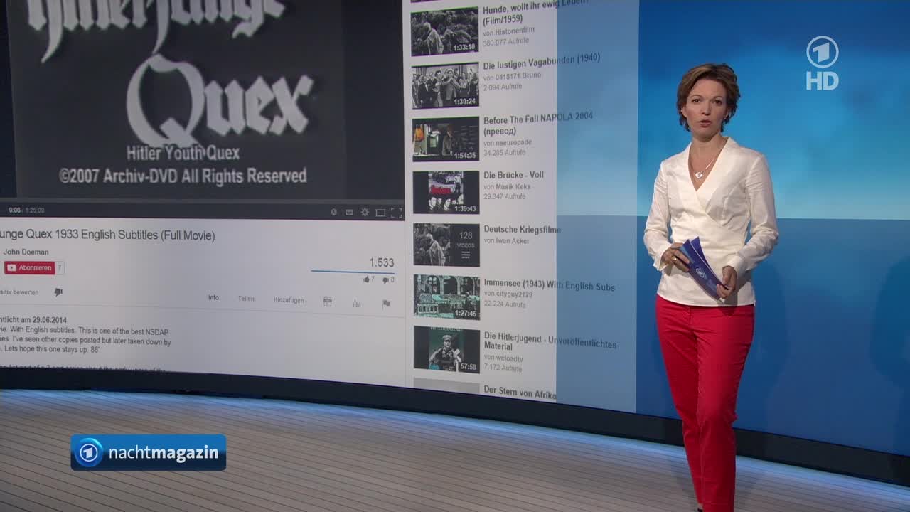Viewport: 910px width, 512px height.
Task: Click '7.172 Aufrufe' view count text
Action: pyautogui.click(x=503, y=368)
